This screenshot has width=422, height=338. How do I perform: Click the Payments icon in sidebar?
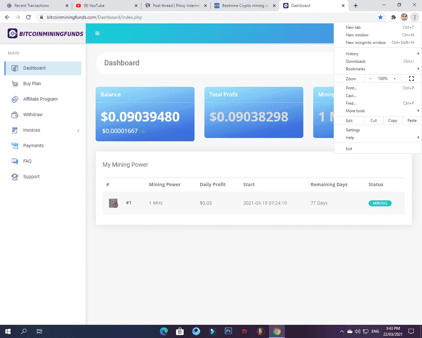[15, 146]
